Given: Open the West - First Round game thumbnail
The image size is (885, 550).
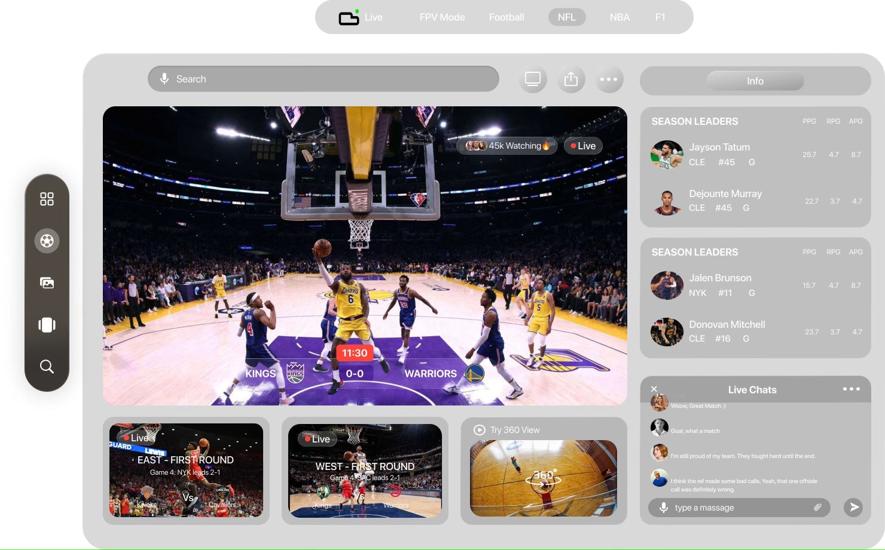Looking at the screenshot, I should (x=365, y=471).
